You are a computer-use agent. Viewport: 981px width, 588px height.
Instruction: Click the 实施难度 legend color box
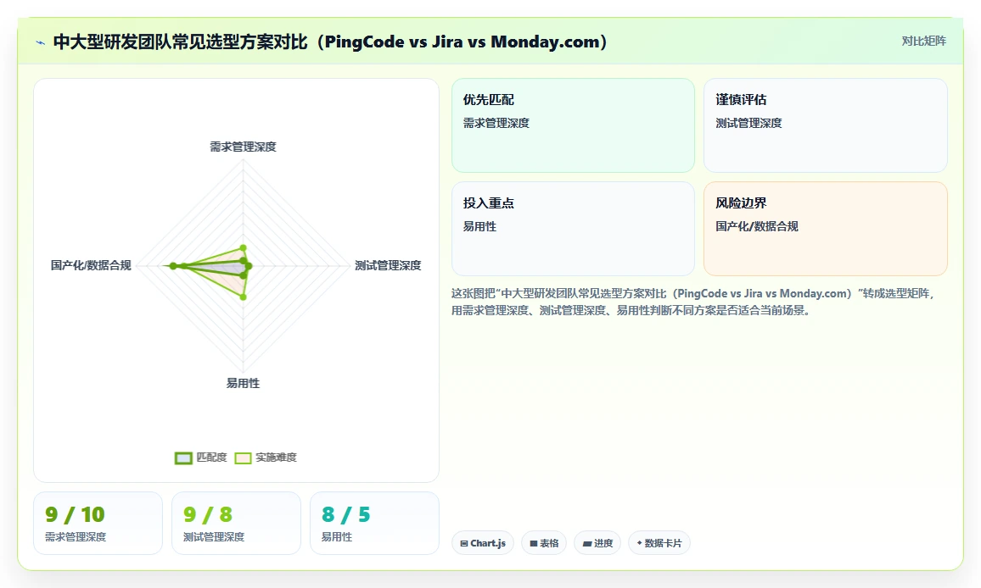pyautogui.click(x=243, y=458)
